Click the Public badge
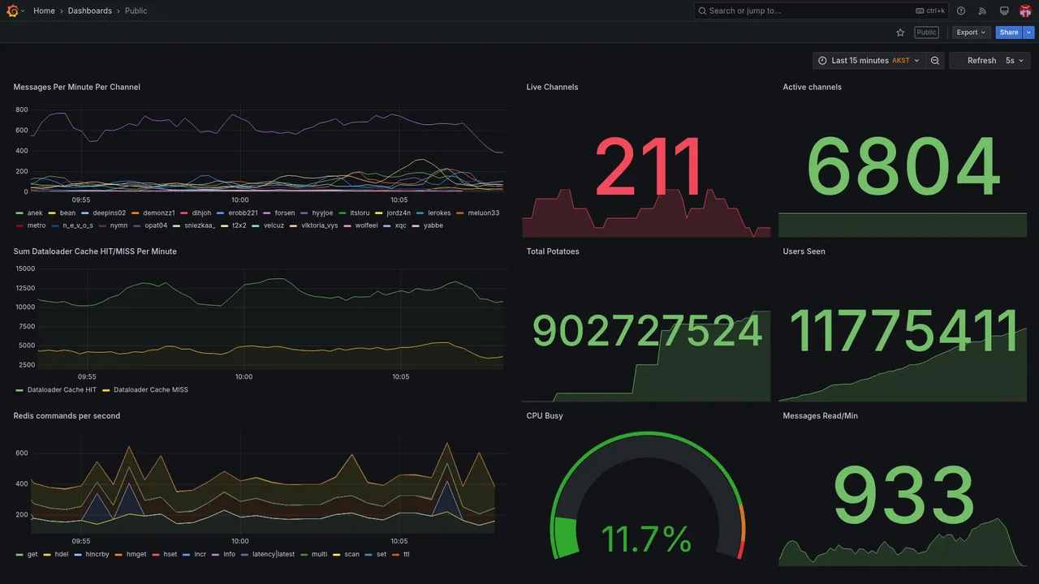 click(x=926, y=32)
